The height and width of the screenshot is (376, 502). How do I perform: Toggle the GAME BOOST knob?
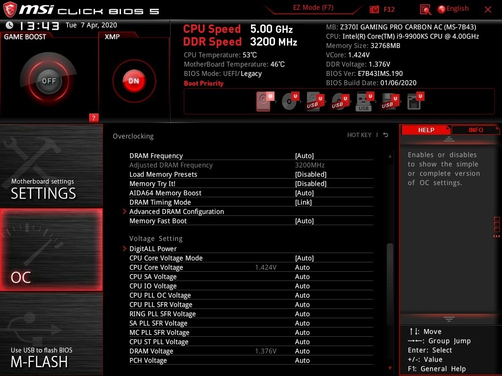tap(49, 81)
